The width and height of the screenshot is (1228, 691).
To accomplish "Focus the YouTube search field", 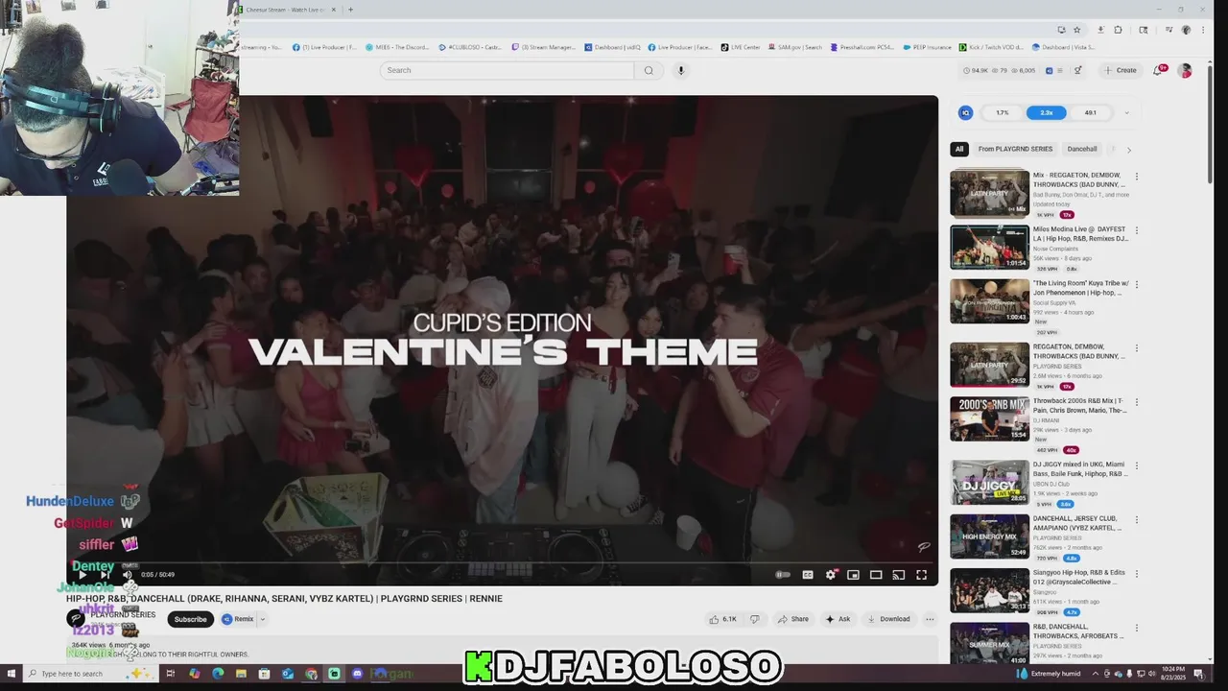I will 507,70.
